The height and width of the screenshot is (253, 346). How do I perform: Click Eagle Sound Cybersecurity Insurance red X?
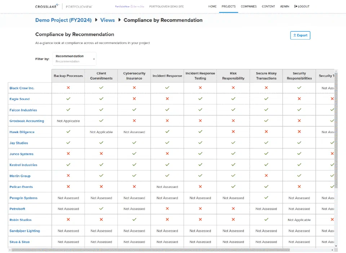pyautogui.click(x=134, y=99)
